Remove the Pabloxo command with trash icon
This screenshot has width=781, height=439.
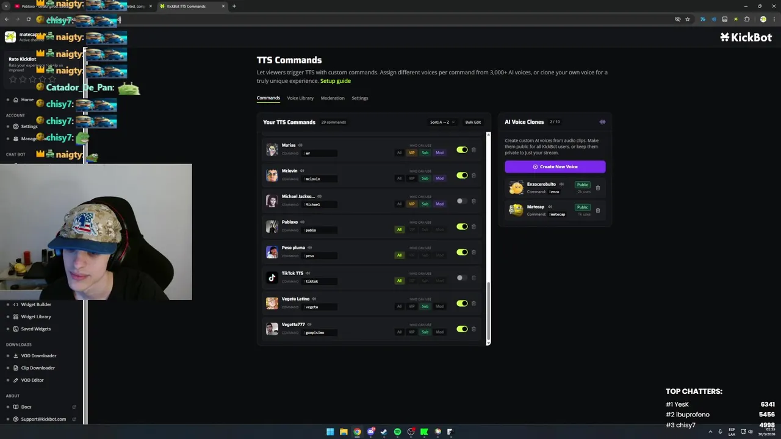pos(473,226)
